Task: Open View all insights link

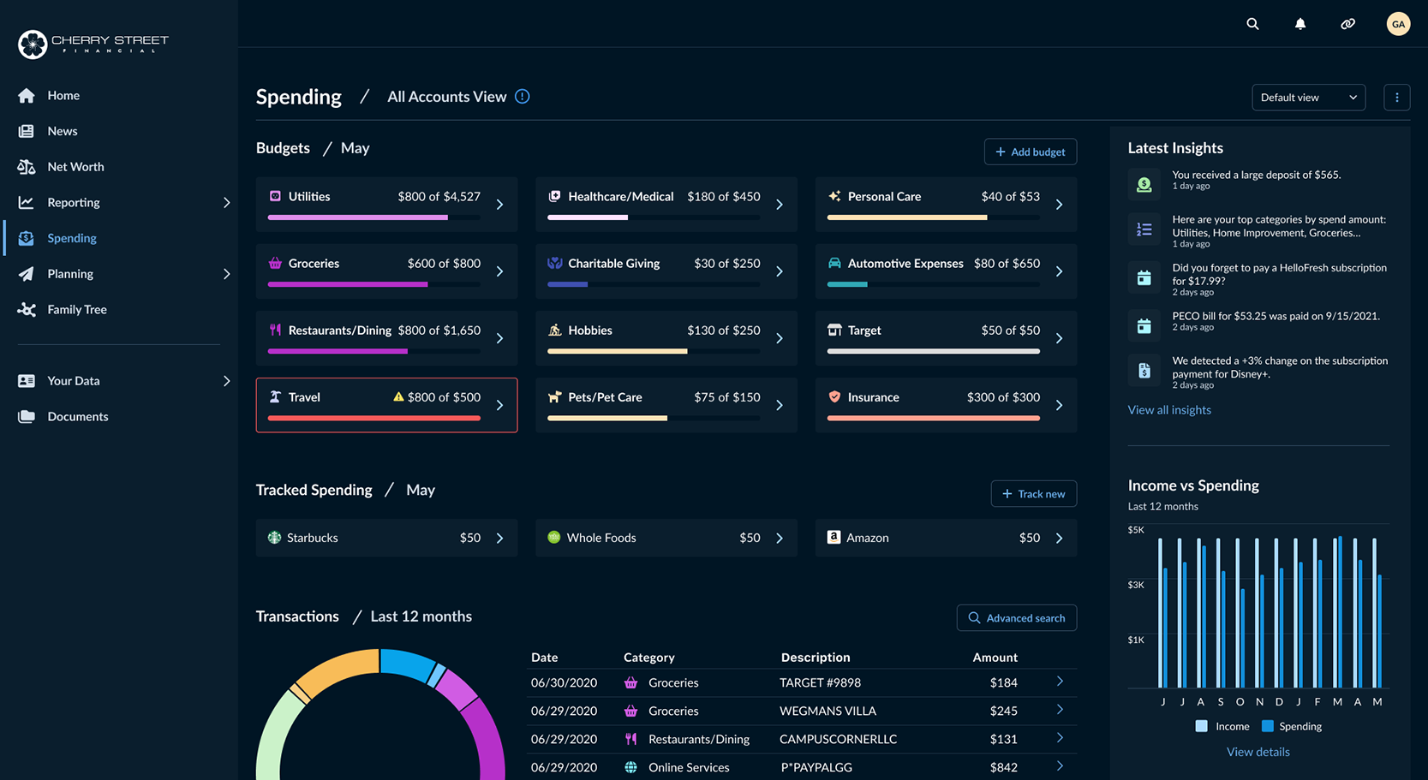Action: click(1169, 410)
